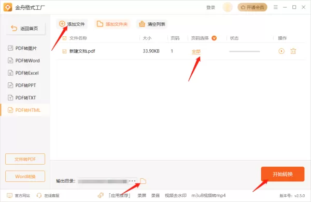
Task: Click the 清空列表 button label
Action: (x=157, y=24)
